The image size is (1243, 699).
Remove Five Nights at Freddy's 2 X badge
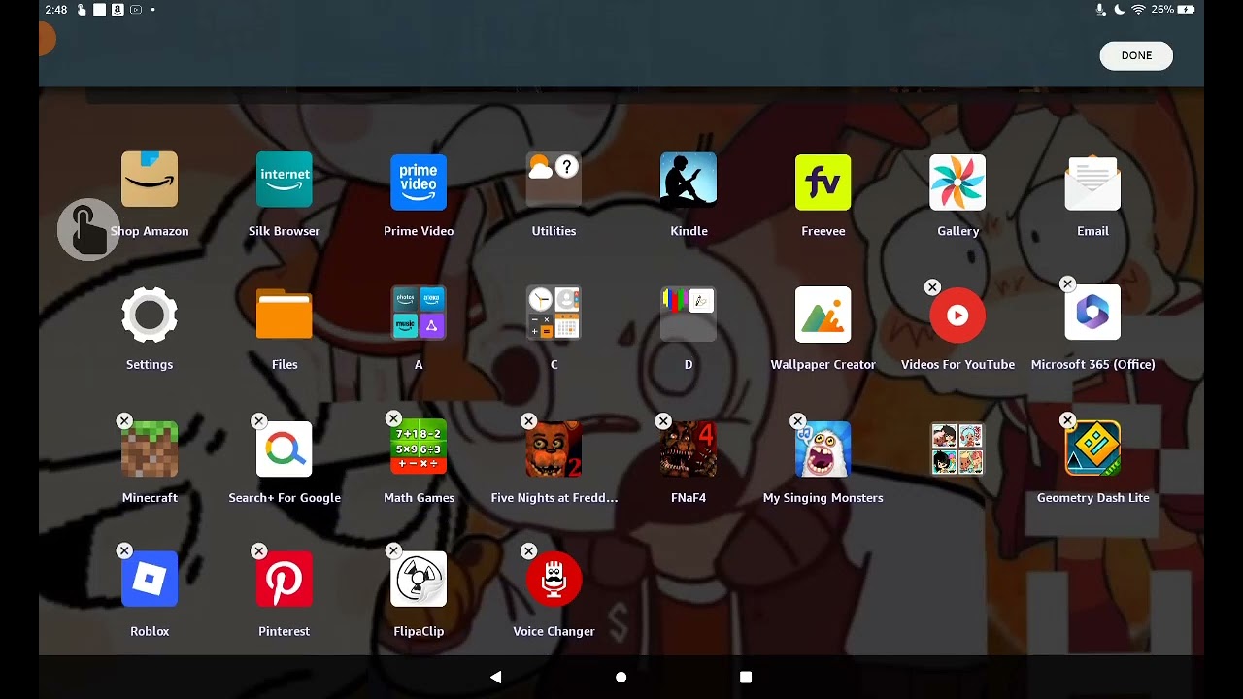pyautogui.click(x=528, y=420)
